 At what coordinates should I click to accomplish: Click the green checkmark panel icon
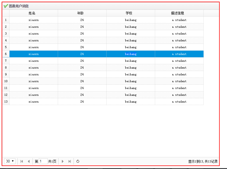click(6, 6)
